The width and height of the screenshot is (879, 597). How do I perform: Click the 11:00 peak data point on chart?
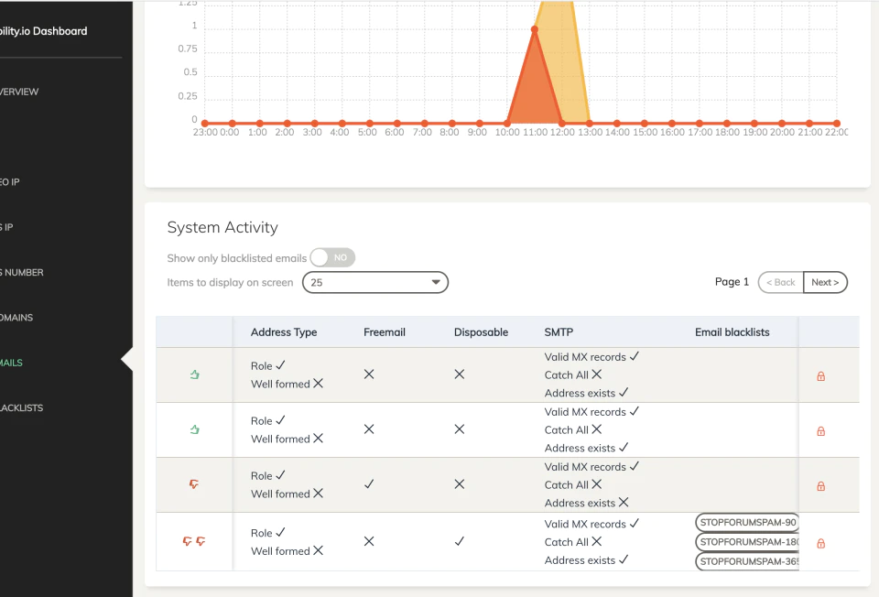tap(534, 29)
